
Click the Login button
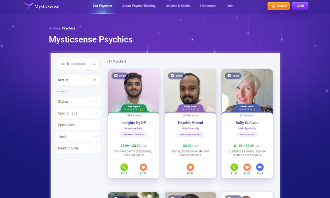pos(300,6)
